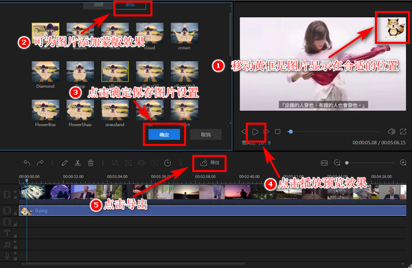The image size is (412, 268).
Task: Click the redo arrow icon in toolbar
Action: 41,163
